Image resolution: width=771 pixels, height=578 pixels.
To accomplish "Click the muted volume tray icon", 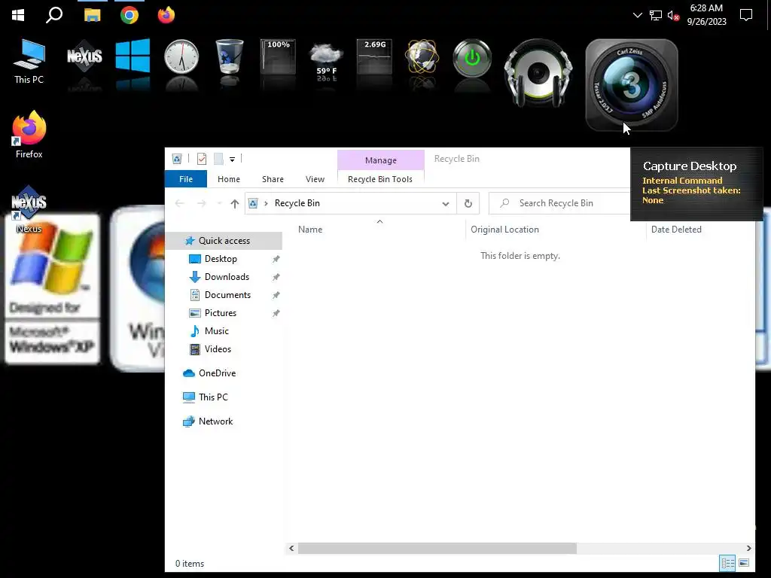I will tap(673, 15).
